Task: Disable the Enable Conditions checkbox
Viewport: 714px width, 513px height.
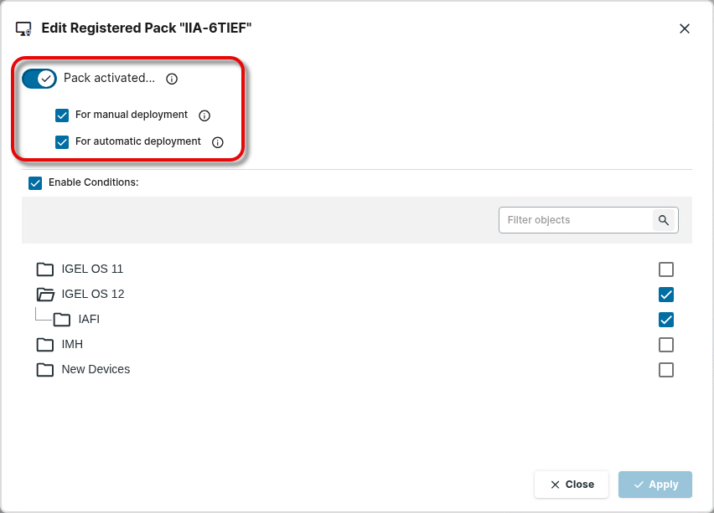Action: click(35, 182)
